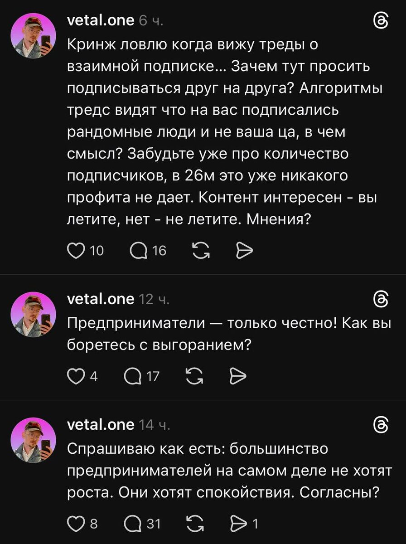This screenshot has height=544, width=406.
Task: Repost the mutual subscription thread
Action: 200,250
